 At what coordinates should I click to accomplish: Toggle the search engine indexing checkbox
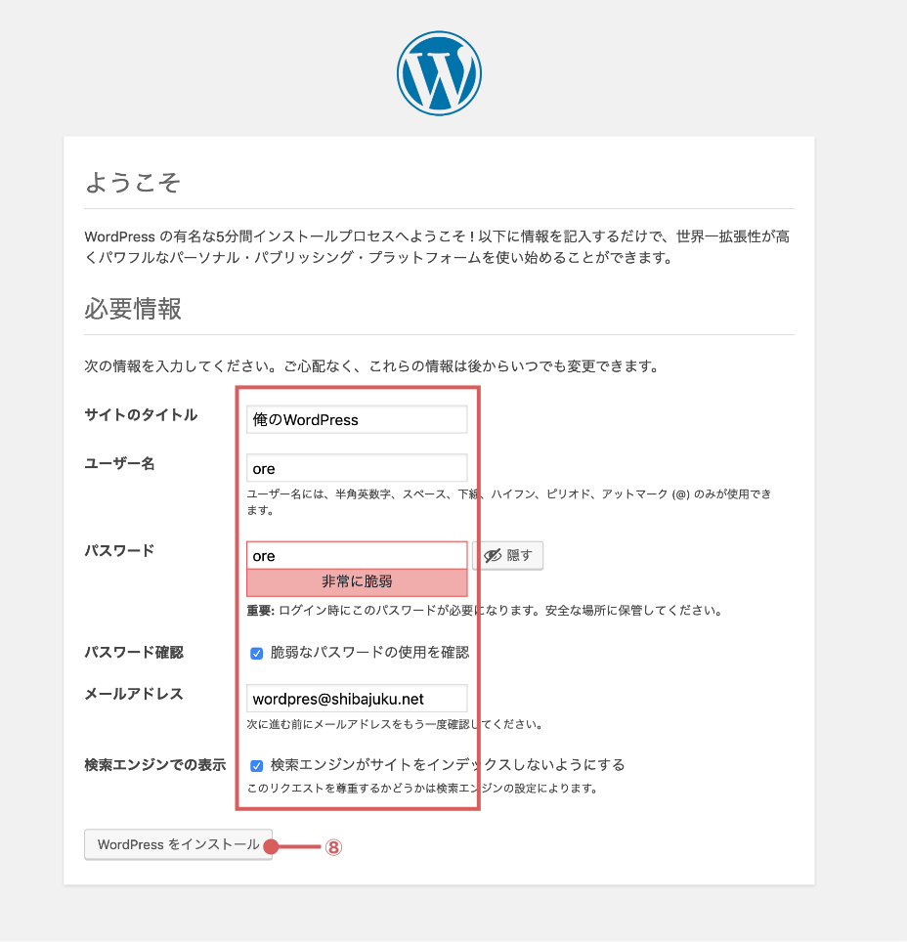coord(257,765)
